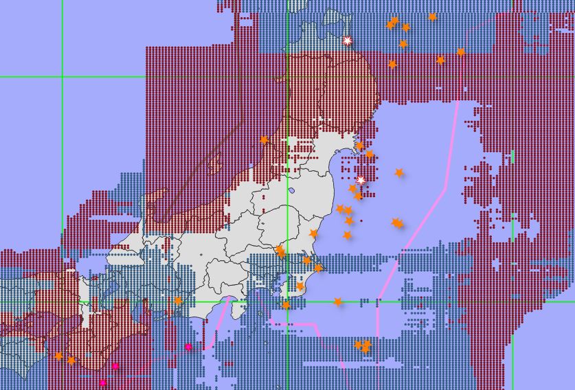575x390 pixels.
Task: Click the isolated orange star far offshore to the east
Action: 399,172
